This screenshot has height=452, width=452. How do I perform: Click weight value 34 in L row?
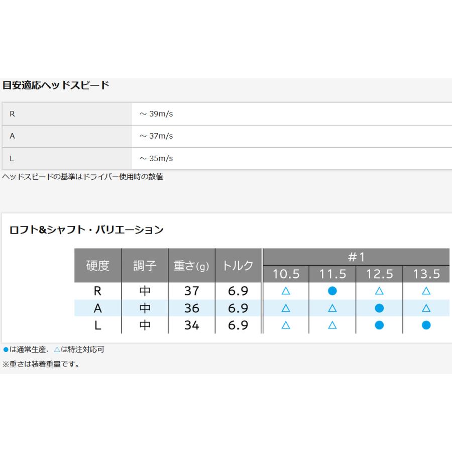click(x=192, y=325)
